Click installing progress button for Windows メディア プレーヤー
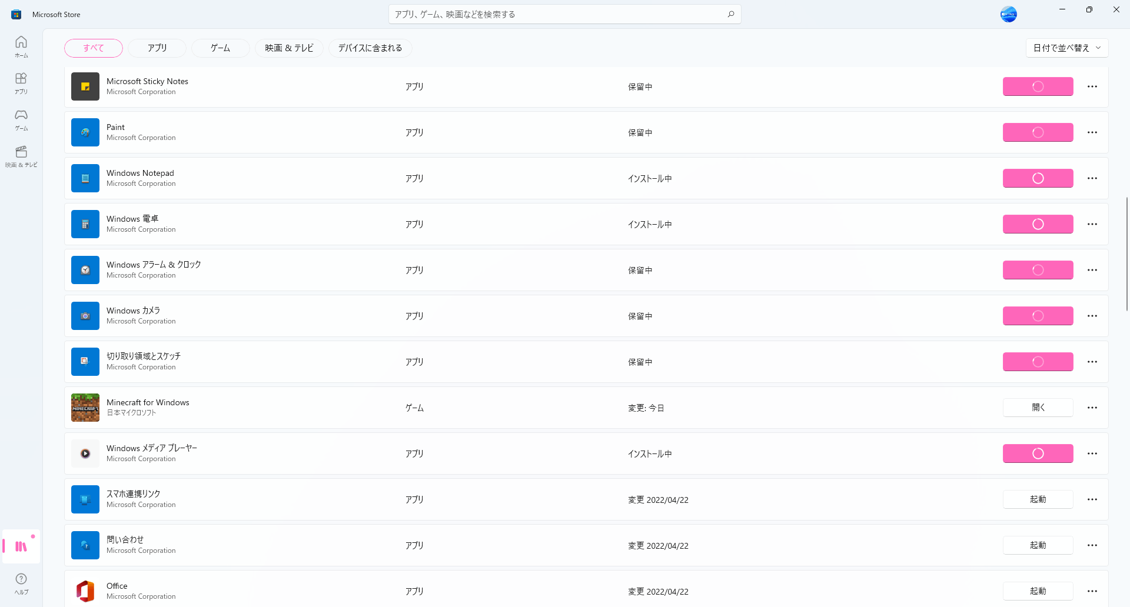Viewport: 1130px width, 607px height. pos(1038,453)
